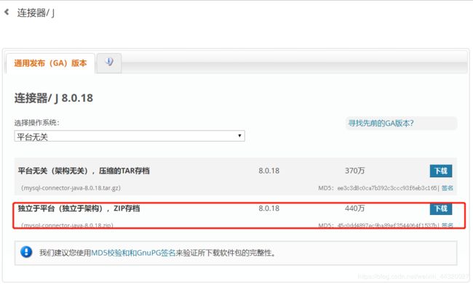Select the MD5 hash of tar.gz file
This screenshot has height=284, width=473.
387,188
